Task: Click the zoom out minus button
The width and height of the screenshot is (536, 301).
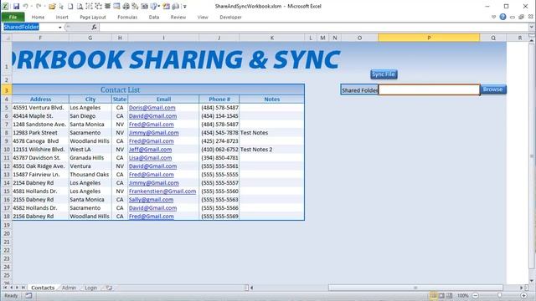Action: 475,295
